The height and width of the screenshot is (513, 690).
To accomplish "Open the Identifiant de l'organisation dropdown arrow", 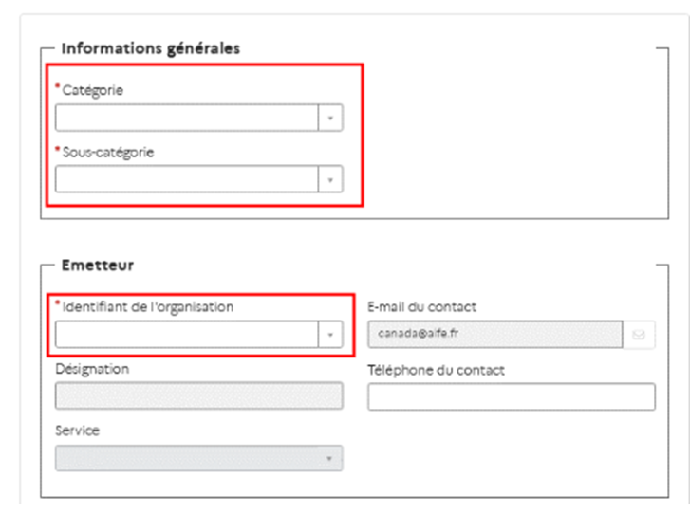I will pos(330,335).
